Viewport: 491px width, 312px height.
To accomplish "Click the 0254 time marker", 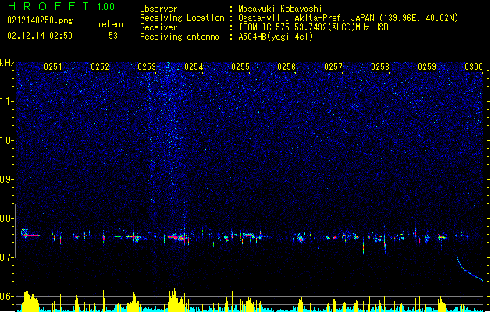I will [194, 67].
